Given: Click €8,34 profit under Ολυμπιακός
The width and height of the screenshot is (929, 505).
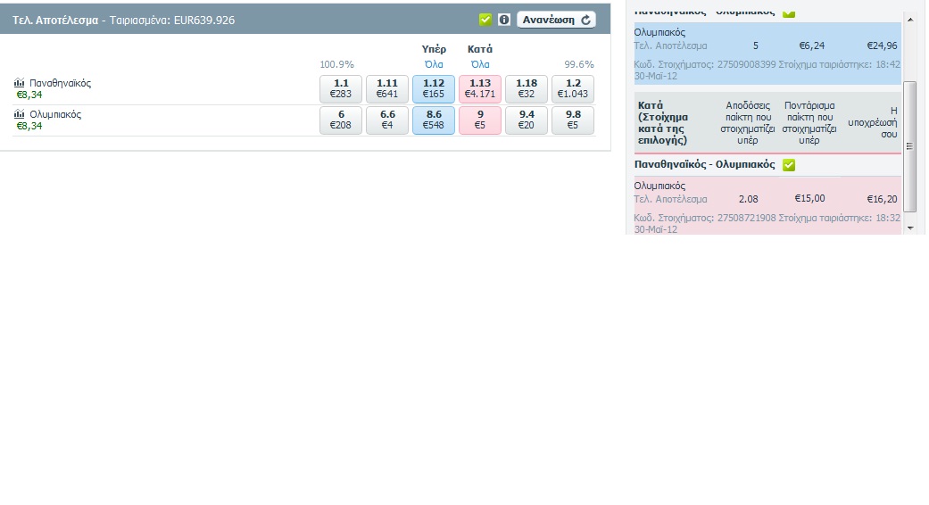Looking at the screenshot, I should (29, 126).
